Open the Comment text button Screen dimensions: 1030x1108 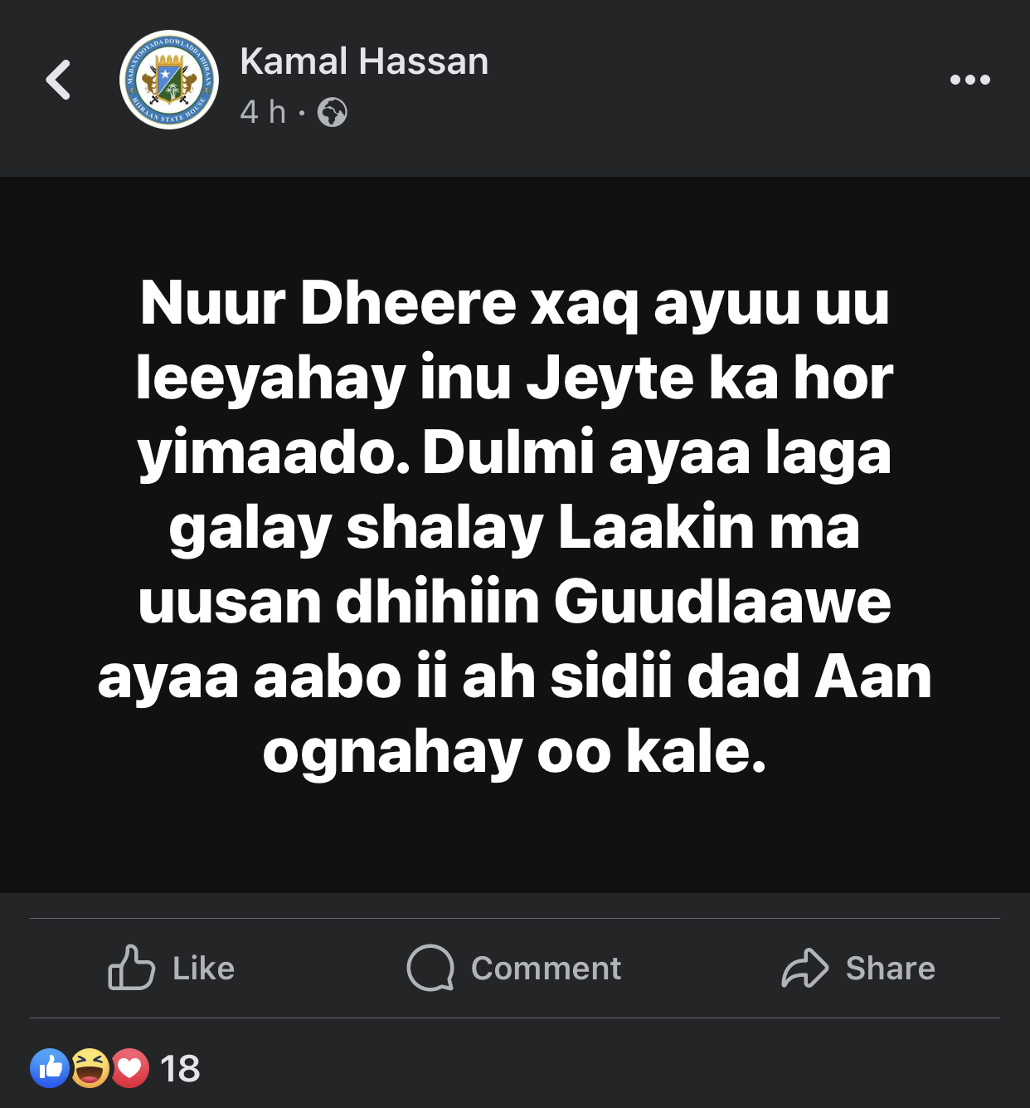click(x=546, y=969)
